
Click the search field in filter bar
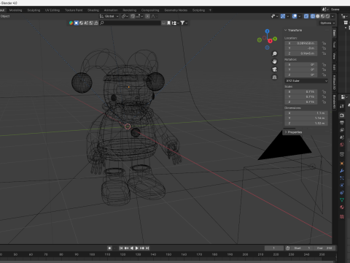coord(130,23)
